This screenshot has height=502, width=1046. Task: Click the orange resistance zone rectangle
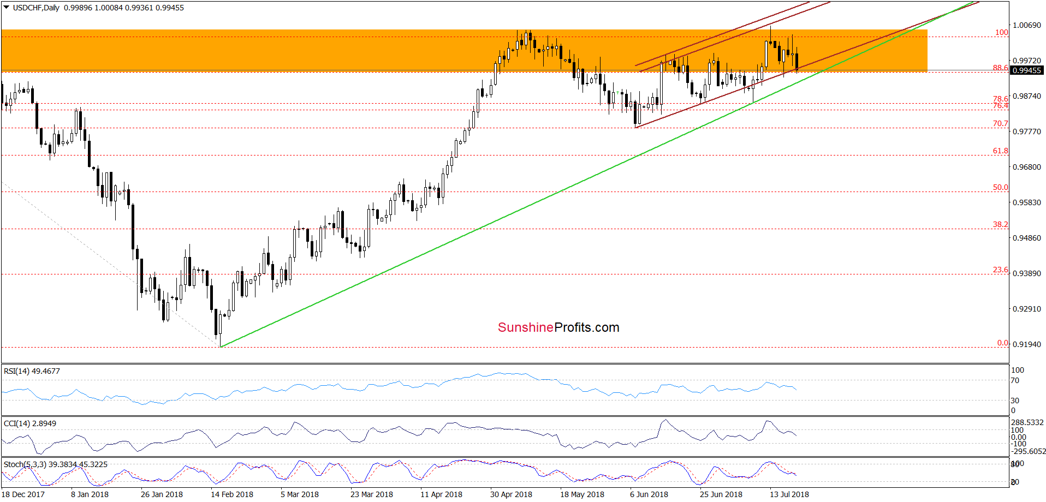(464, 50)
